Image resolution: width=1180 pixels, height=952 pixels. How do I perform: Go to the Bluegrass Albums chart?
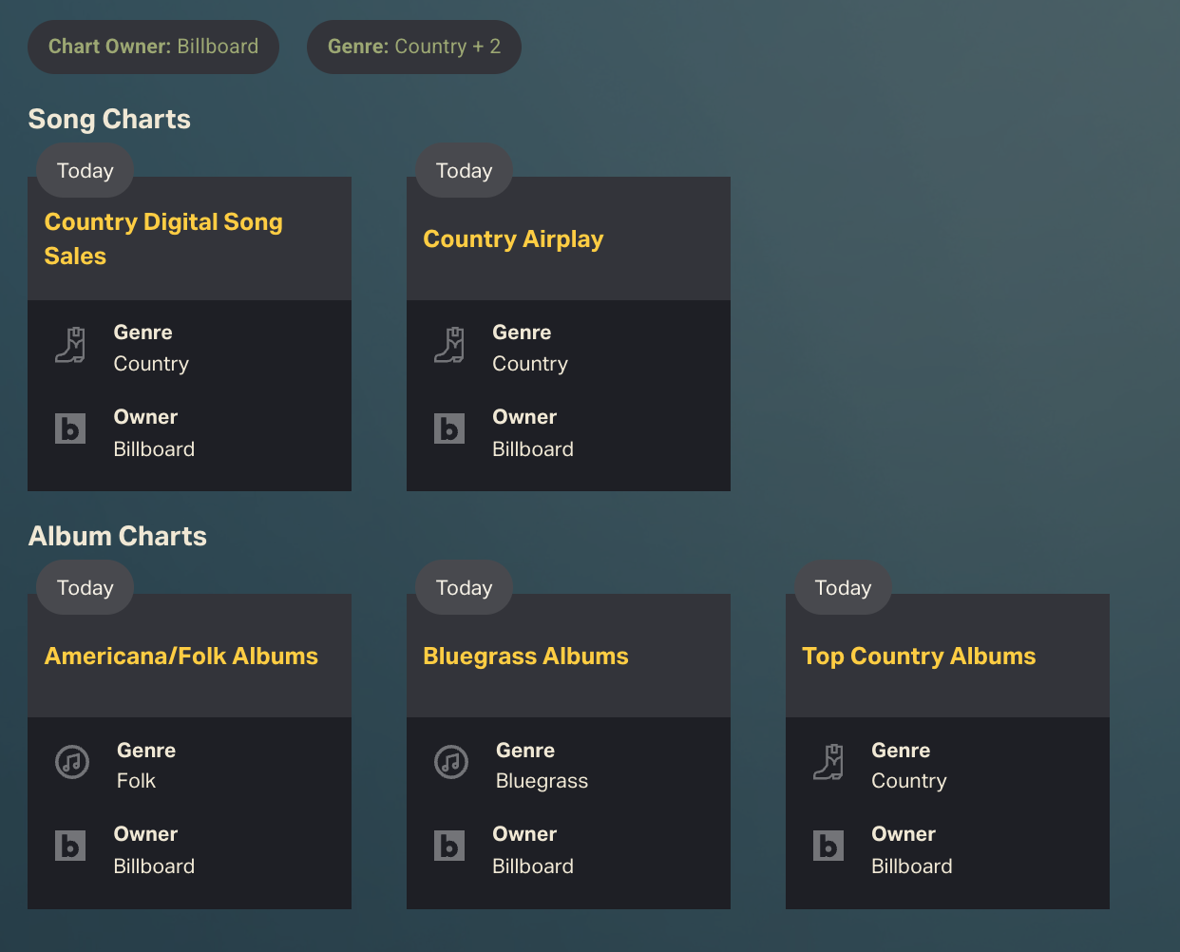(525, 657)
